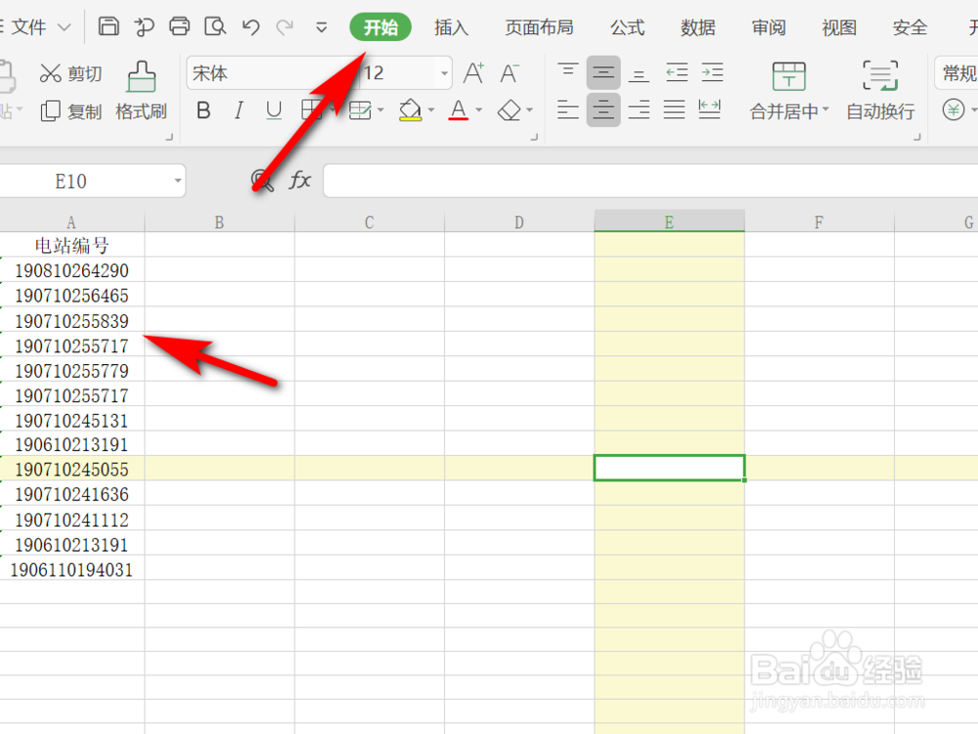Open fill color dropdown arrow
978x734 pixels.
tap(431, 111)
